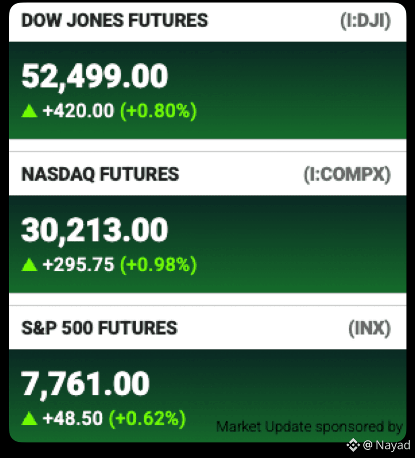Viewport: 415px width, 458px height.
Task: Open the S&P 500 FUTURES heading
Action: pos(99,328)
